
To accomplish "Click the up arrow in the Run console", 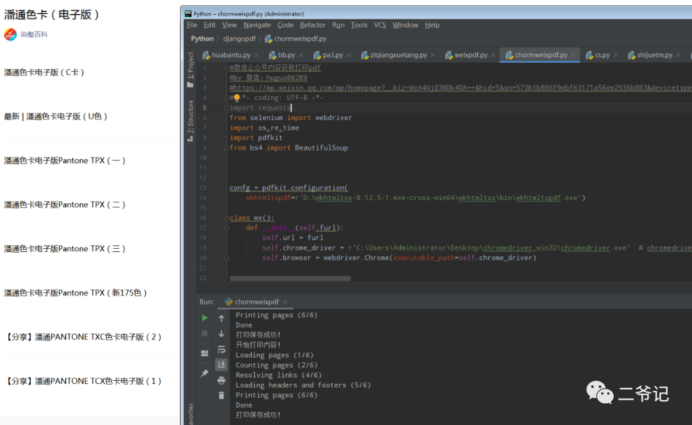I will tap(222, 318).
